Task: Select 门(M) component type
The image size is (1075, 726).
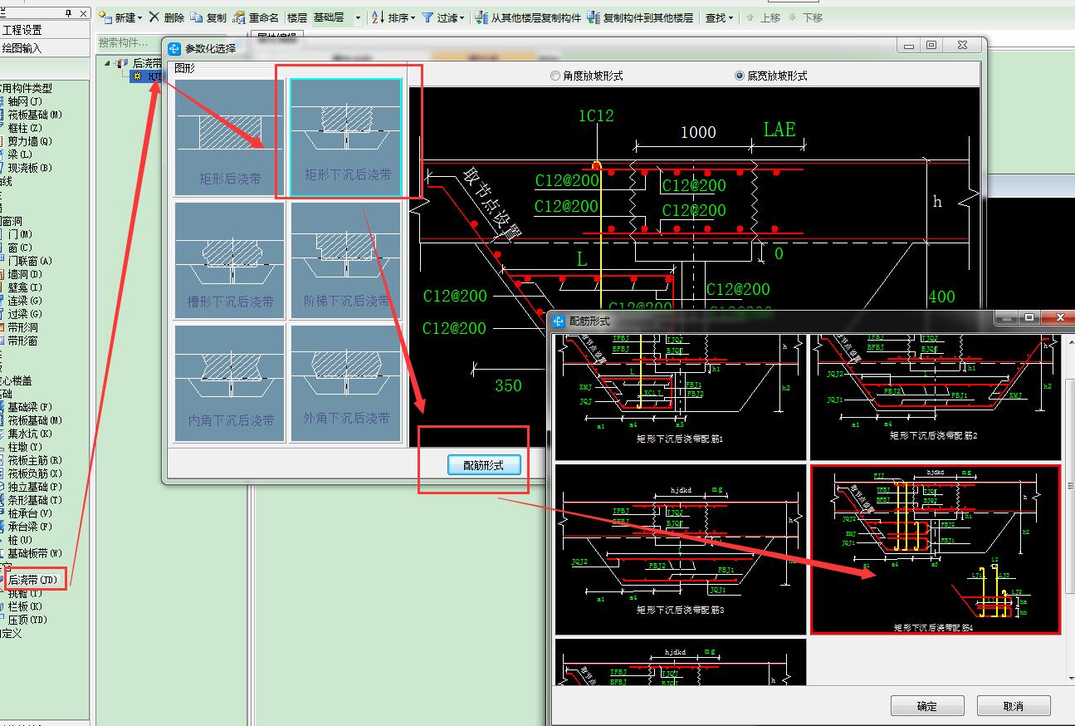Action: (20, 234)
